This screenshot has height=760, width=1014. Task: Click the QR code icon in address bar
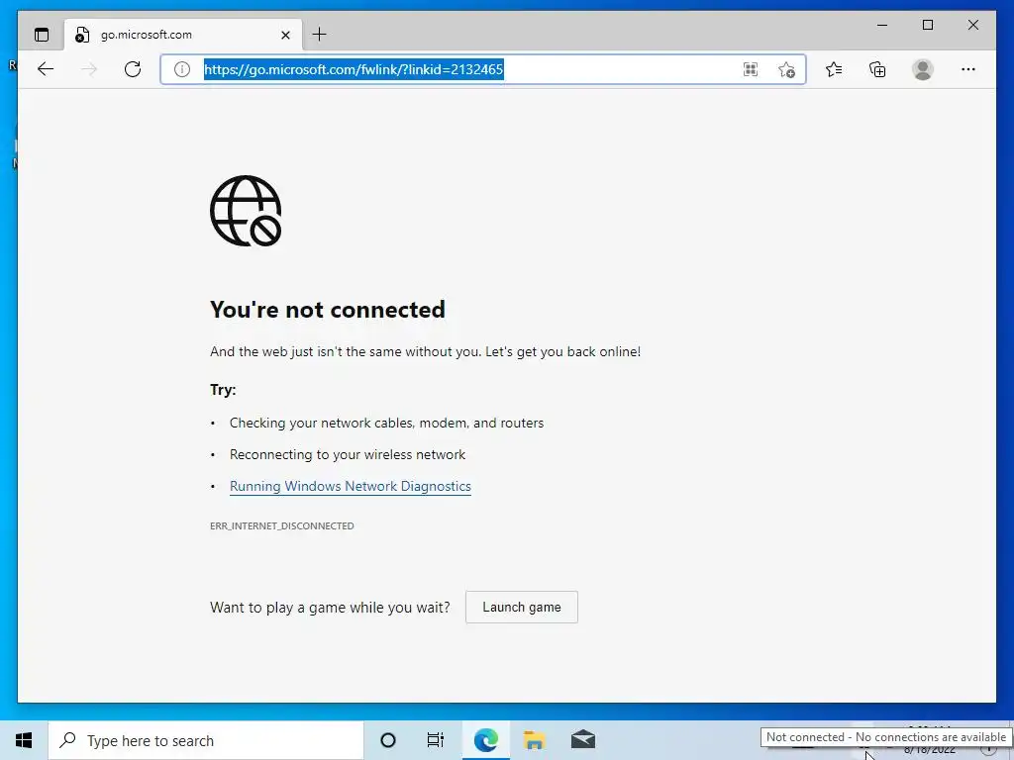coord(751,69)
